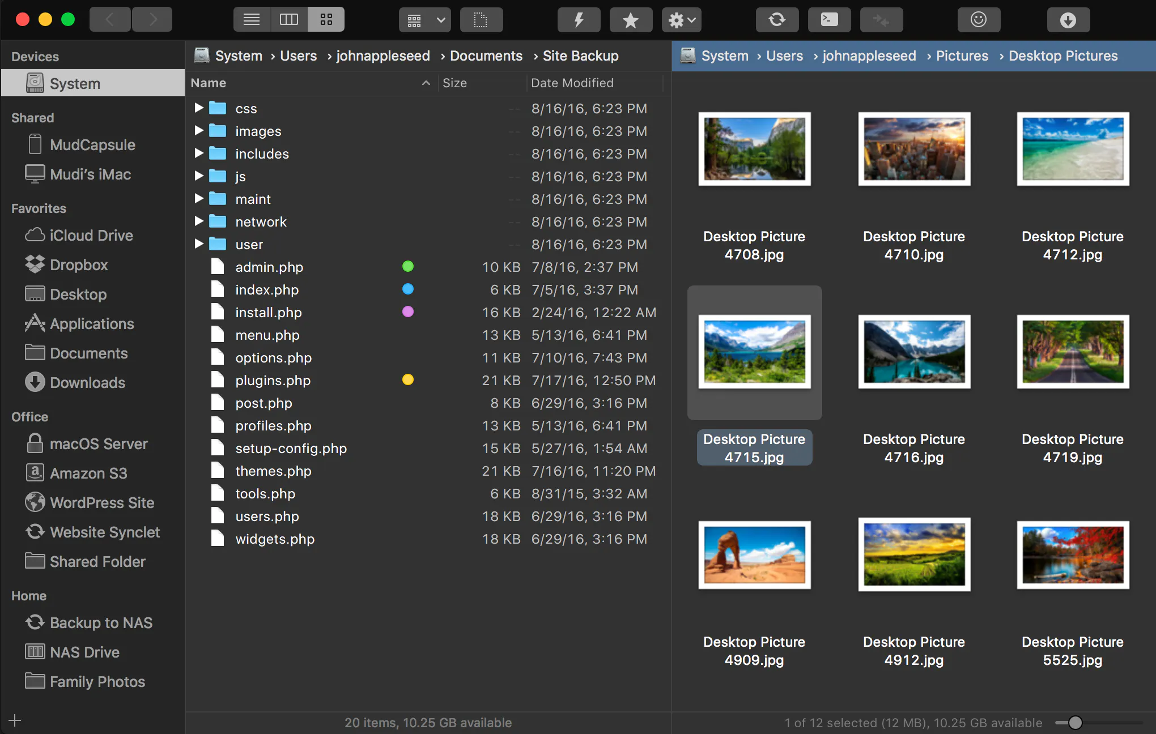The height and width of the screenshot is (734, 1156).
Task: Switch to column view mode
Action: pyautogui.click(x=289, y=20)
